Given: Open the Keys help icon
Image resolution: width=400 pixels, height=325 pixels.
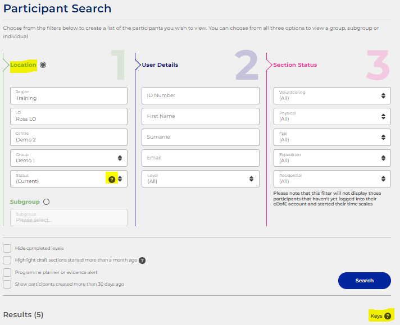Looking at the screenshot, I should 388,316.
